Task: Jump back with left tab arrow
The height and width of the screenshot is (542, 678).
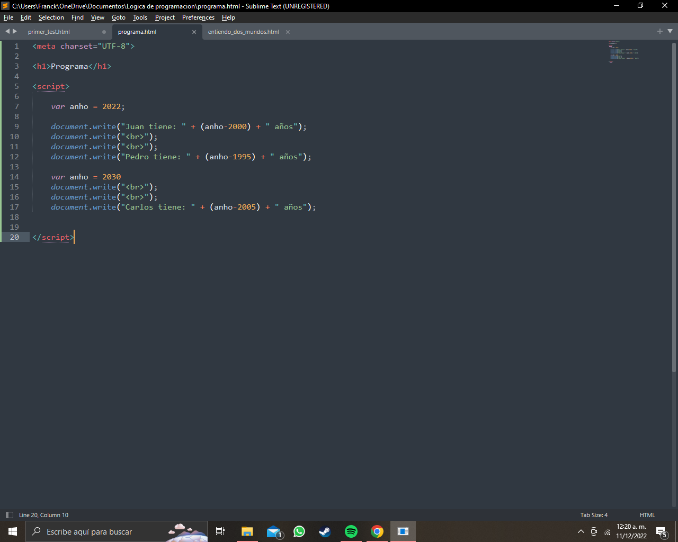Action: [7, 31]
